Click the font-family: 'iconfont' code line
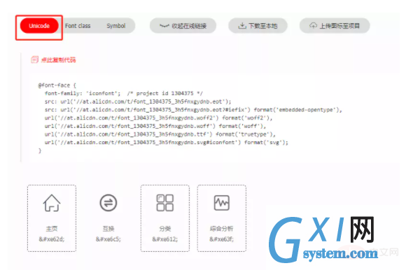This screenshot has height=275, width=406. point(124,93)
